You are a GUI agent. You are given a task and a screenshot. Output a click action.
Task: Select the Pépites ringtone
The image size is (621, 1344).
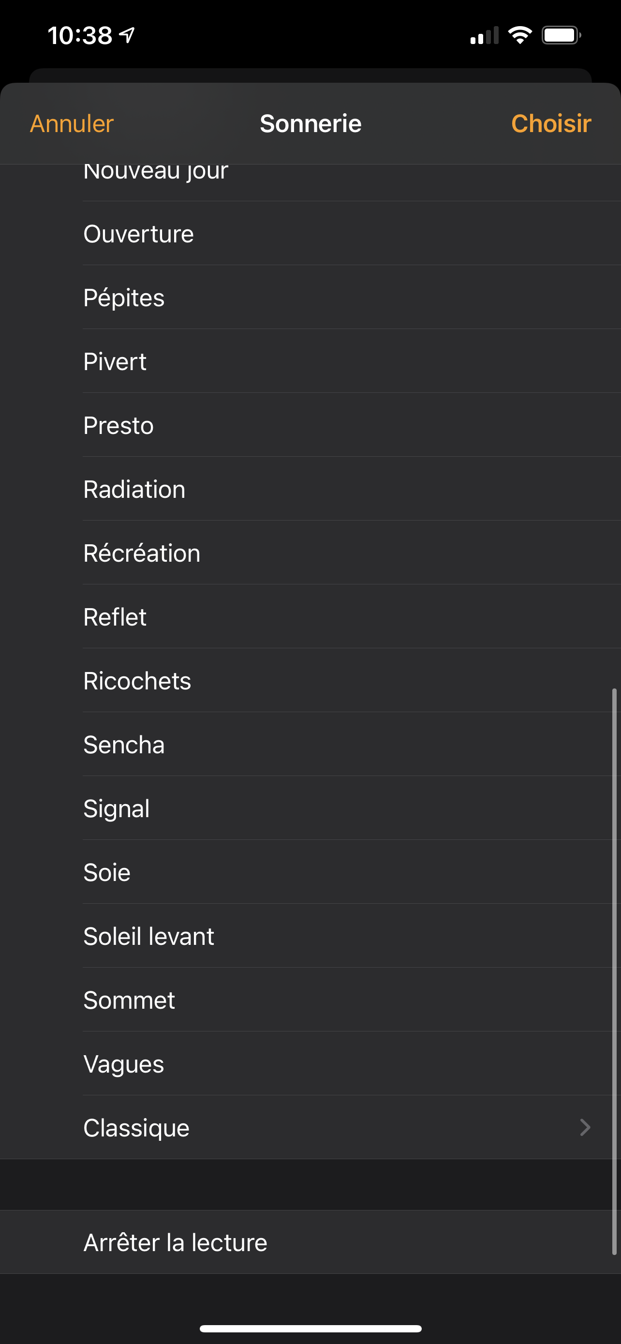tap(124, 298)
